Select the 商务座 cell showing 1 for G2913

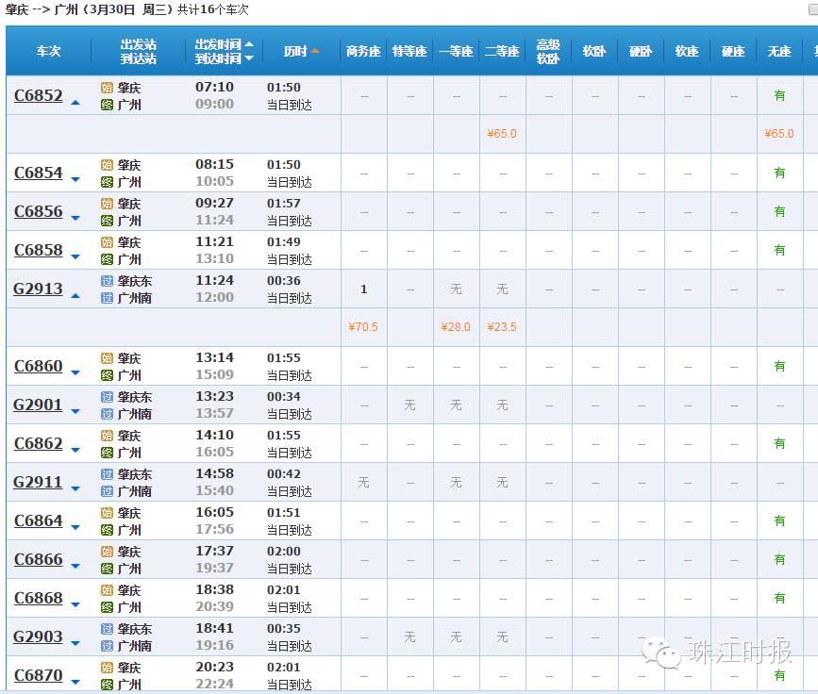click(363, 289)
